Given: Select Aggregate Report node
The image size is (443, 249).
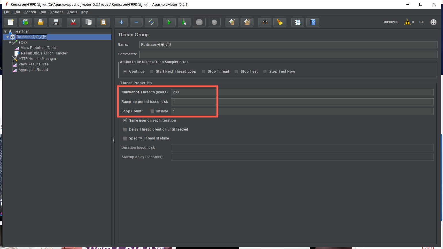Looking at the screenshot, I should coord(33,70).
